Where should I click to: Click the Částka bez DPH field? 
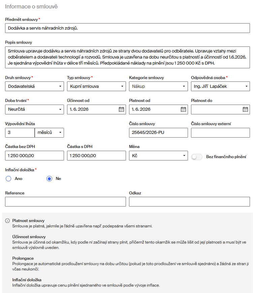tap(34, 156)
